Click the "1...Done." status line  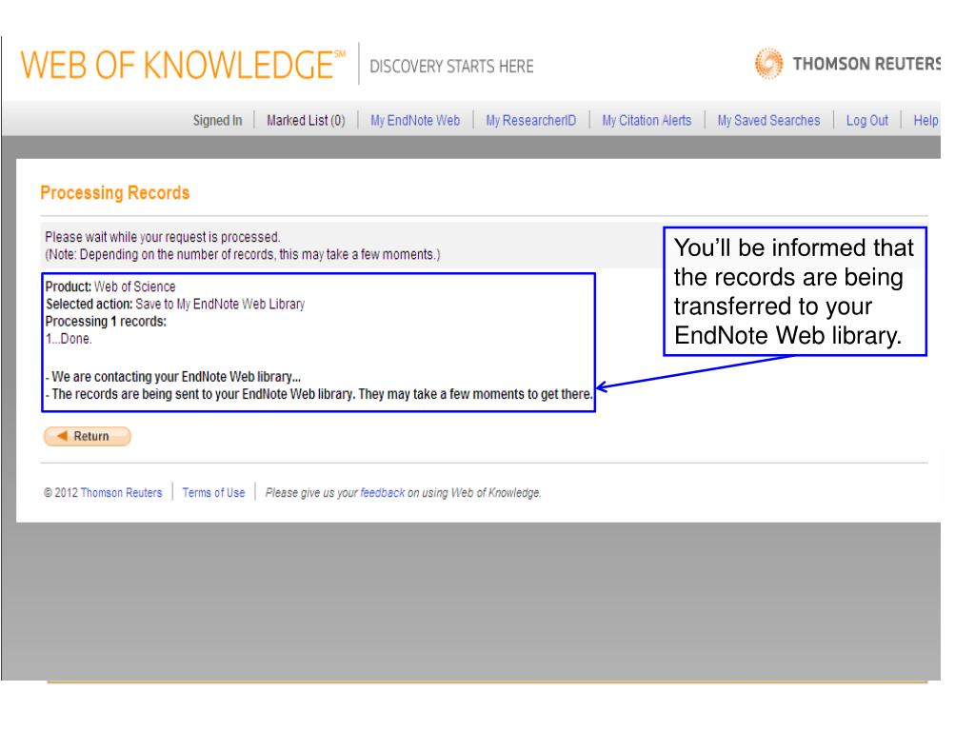click(69, 339)
